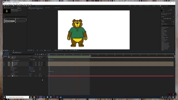Select the Selection arrow tool
This screenshot has width=178, height=100.
(6, 6)
